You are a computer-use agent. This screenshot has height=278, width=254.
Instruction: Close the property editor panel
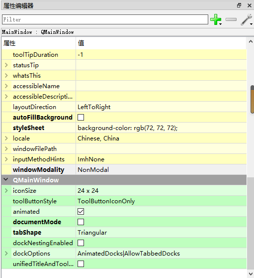[x=250, y=5]
